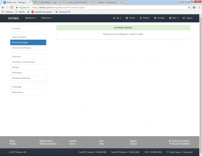The image size is (202, 156).
Task: Click the browser address bar
Action: click(102, 7)
